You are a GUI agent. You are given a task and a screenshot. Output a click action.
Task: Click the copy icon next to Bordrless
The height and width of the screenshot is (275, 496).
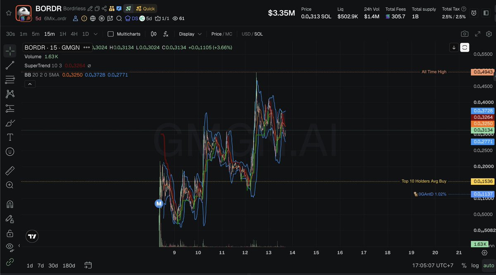pyautogui.click(x=97, y=9)
